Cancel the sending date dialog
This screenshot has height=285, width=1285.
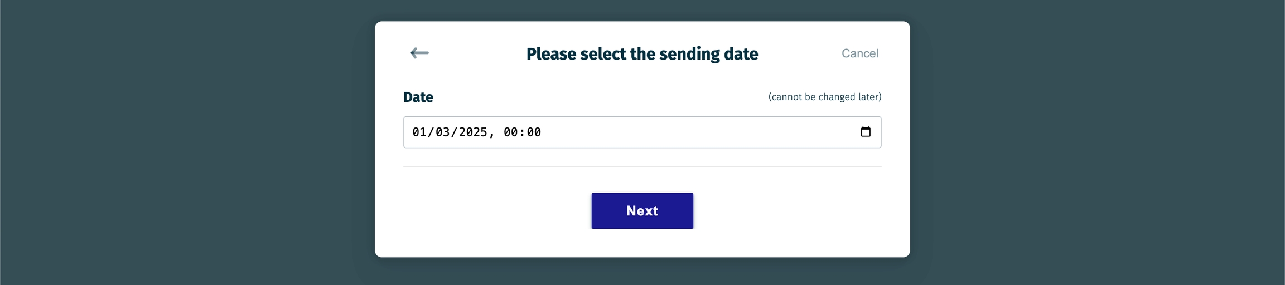tap(859, 53)
